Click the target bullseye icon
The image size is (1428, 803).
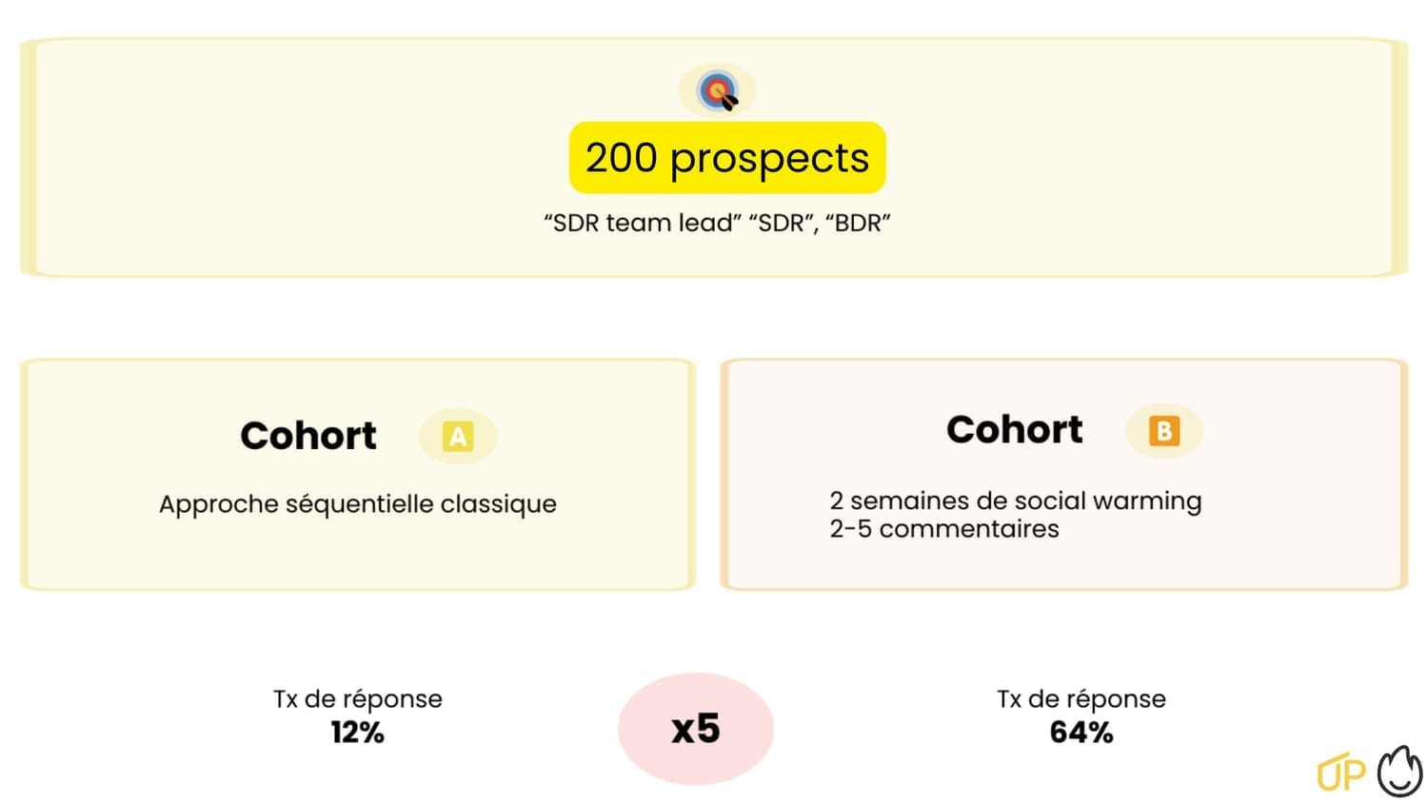[718, 91]
